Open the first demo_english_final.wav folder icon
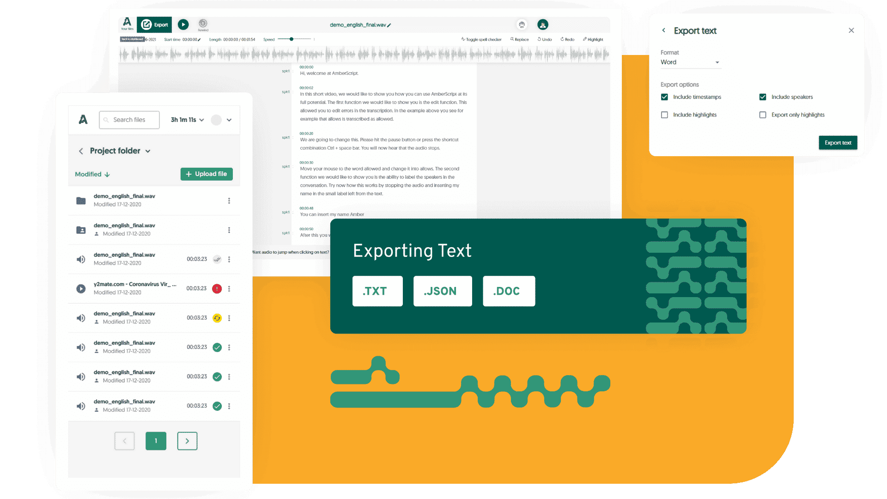The width and height of the screenshot is (887, 499). pyautogui.click(x=81, y=201)
